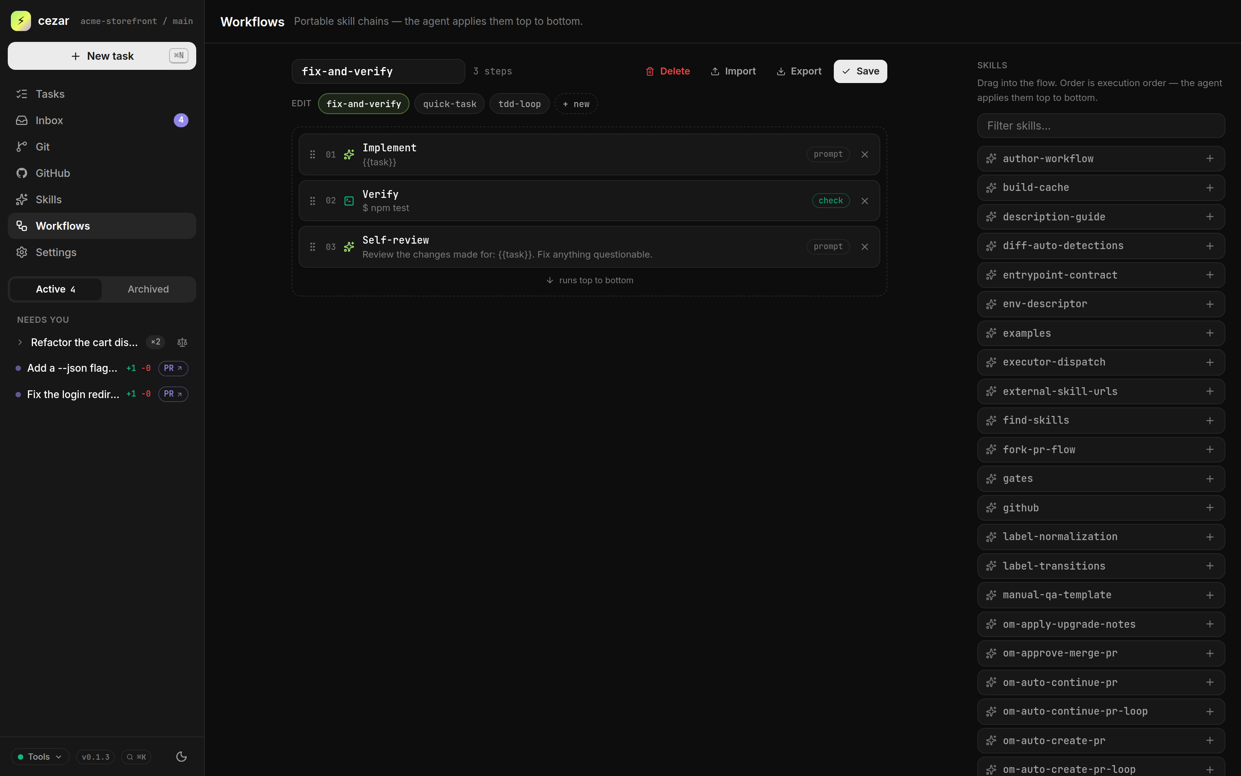Open the GitHub section
The image size is (1241, 776).
pos(102,173)
